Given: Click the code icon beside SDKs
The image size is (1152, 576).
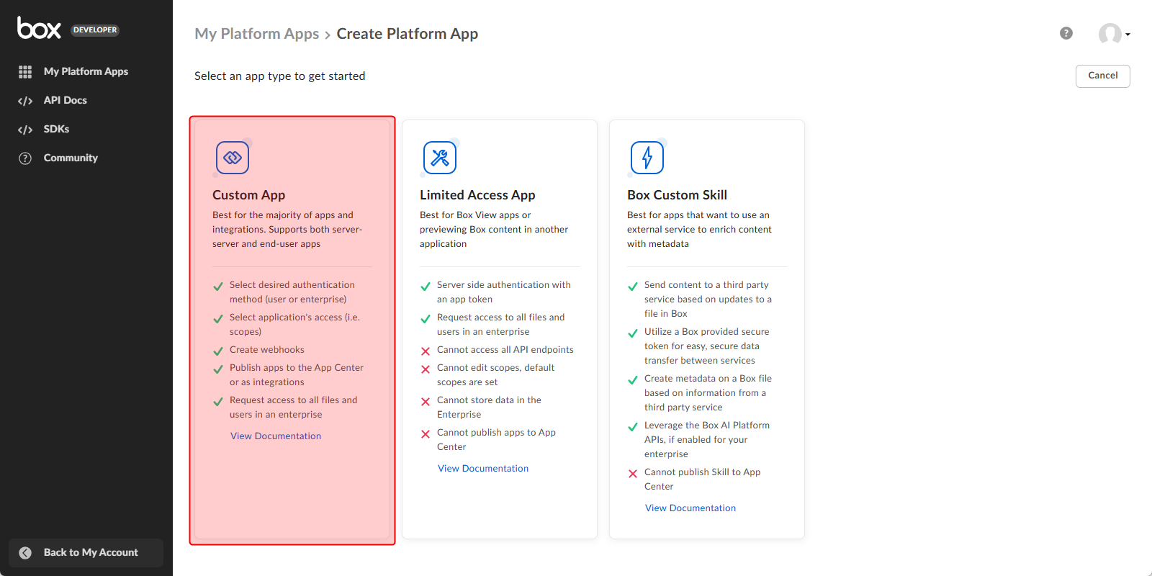Looking at the screenshot, I should pos(25,130).
